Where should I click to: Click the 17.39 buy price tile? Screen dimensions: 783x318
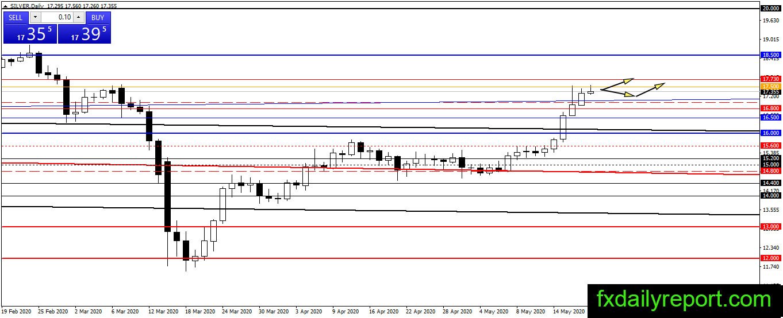pos(85,34)
